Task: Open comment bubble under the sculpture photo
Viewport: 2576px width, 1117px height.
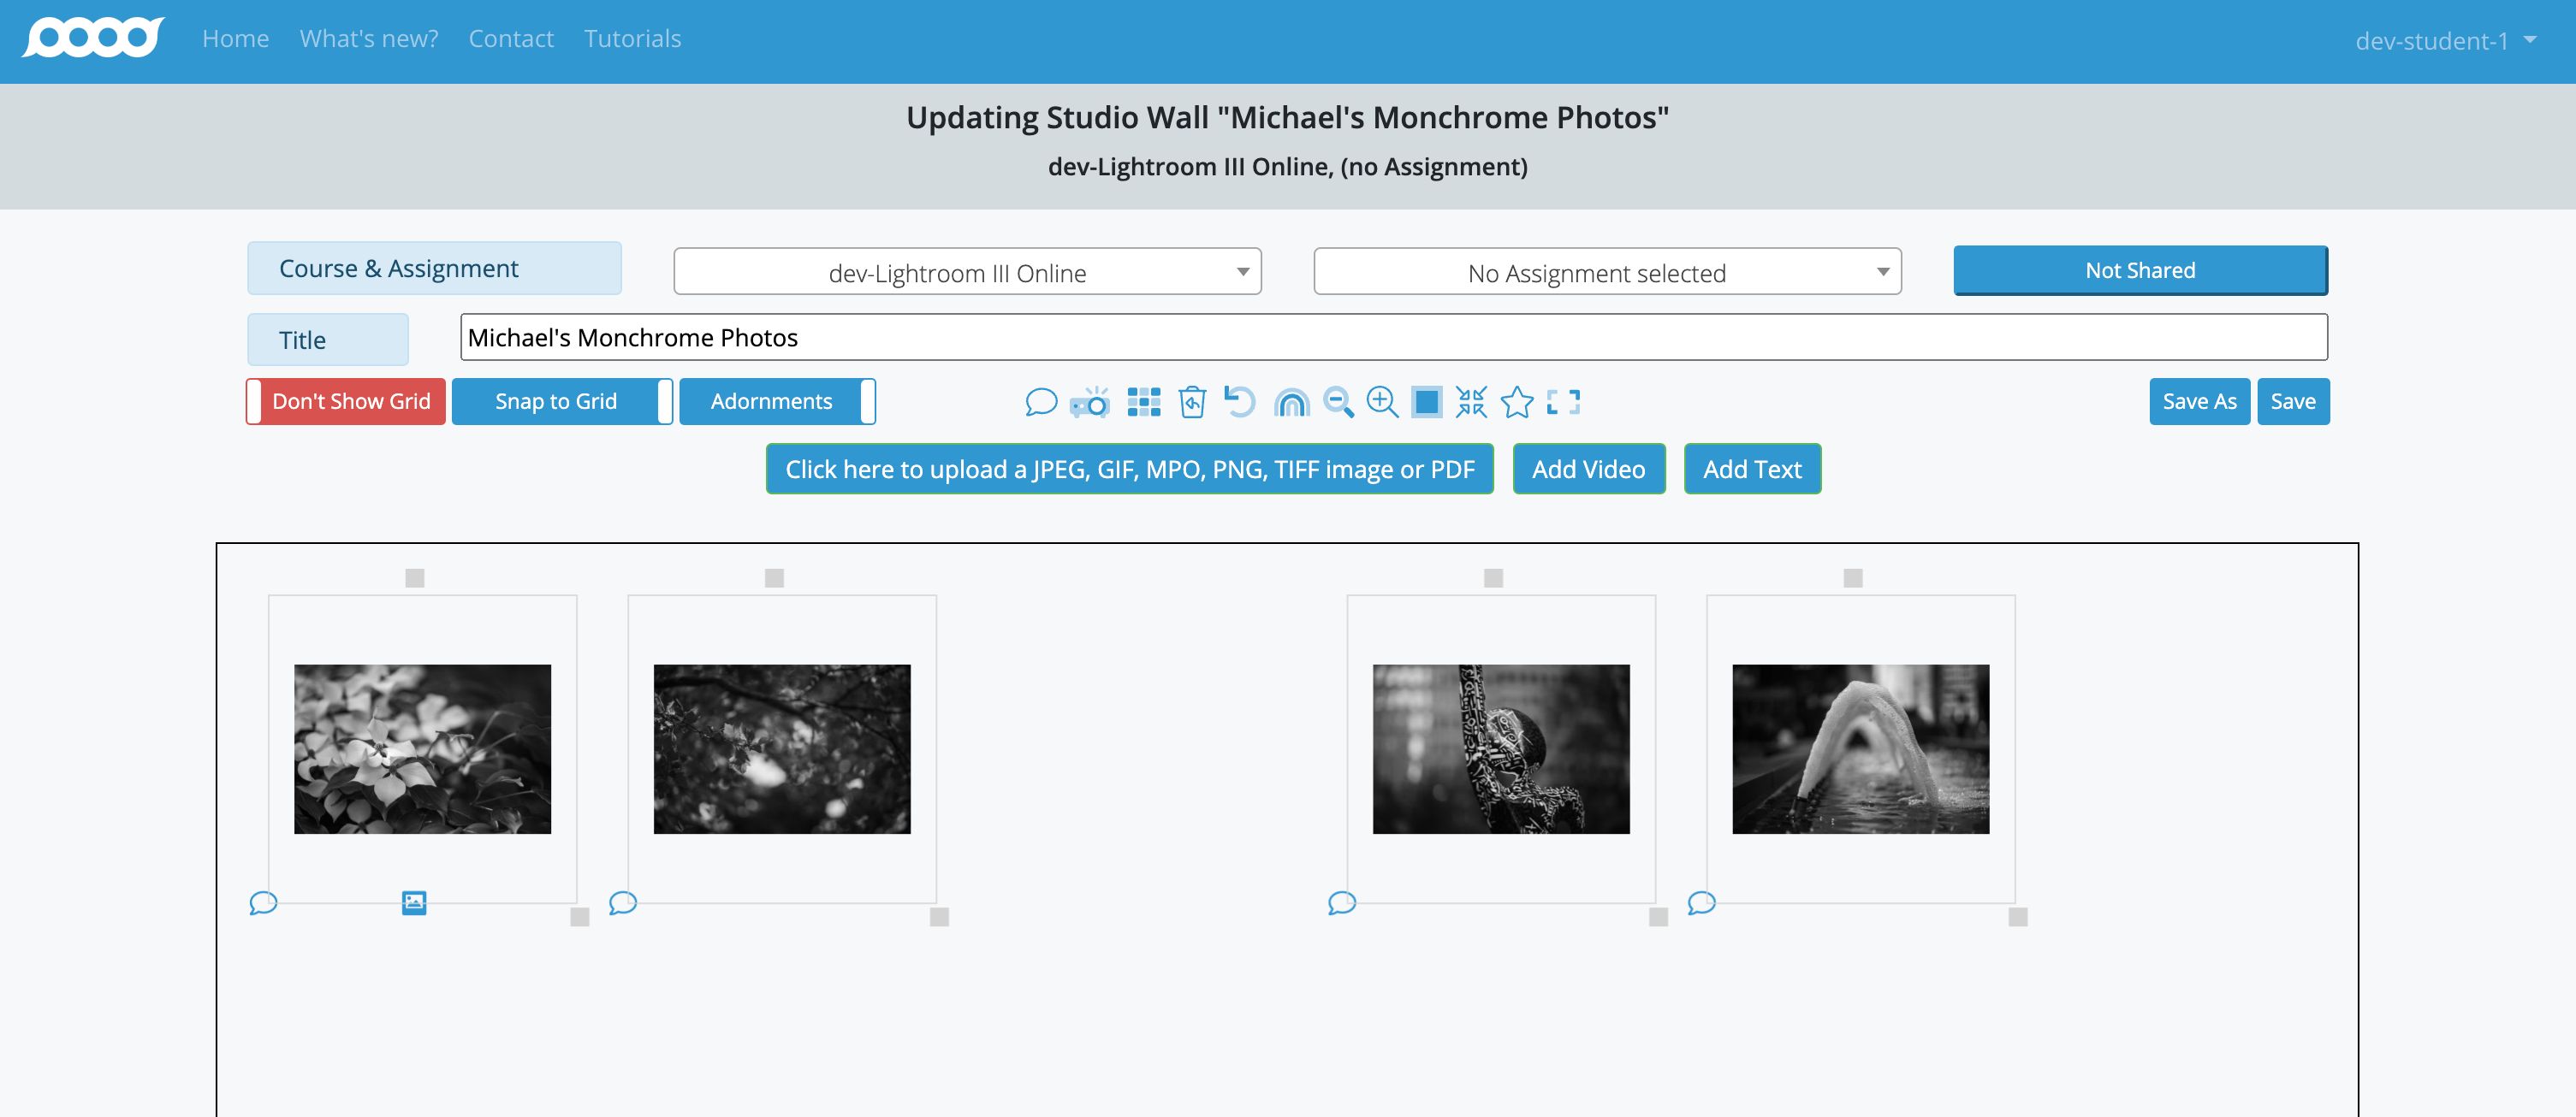Action: 1342,903
